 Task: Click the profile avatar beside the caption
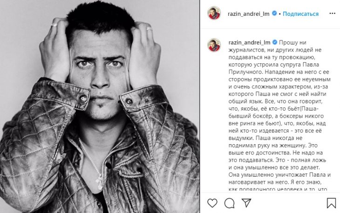214,45
